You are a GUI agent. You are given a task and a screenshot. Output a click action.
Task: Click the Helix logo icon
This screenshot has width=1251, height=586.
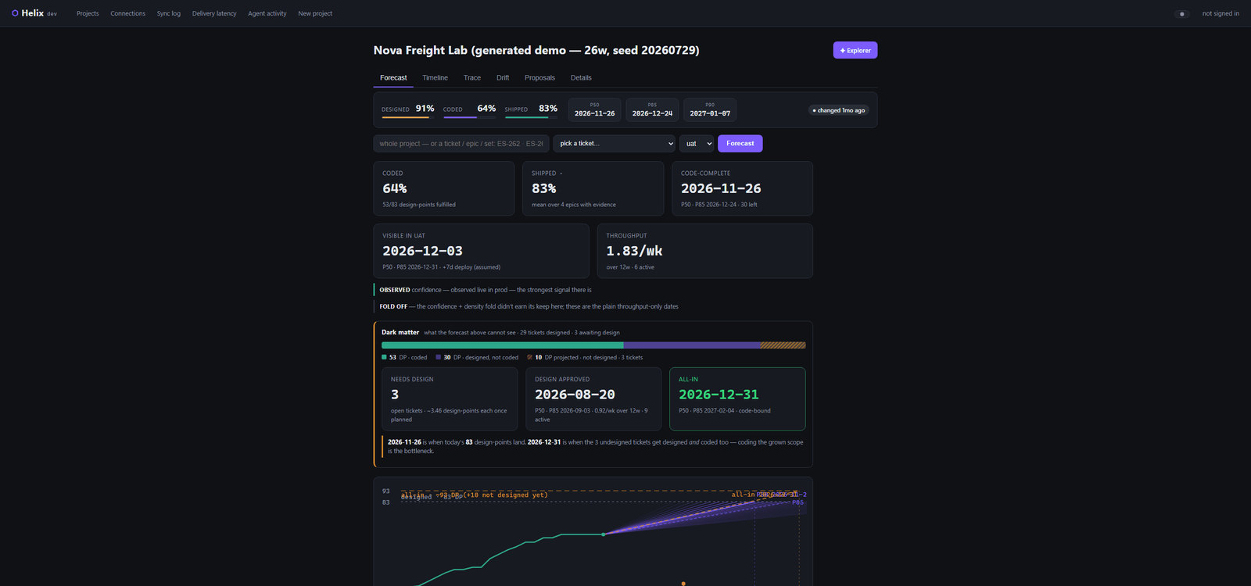(15, 13)
